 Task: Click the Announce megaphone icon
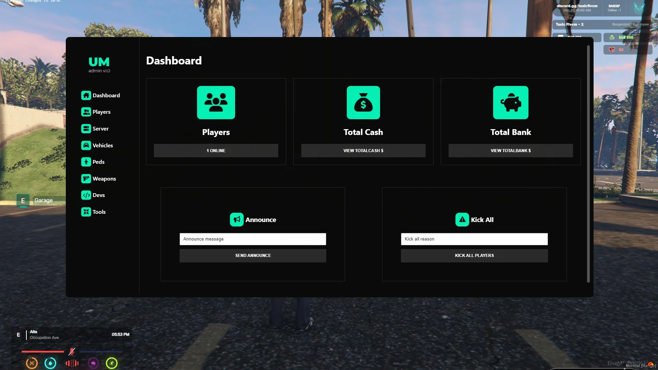click(x=236, y=220)
